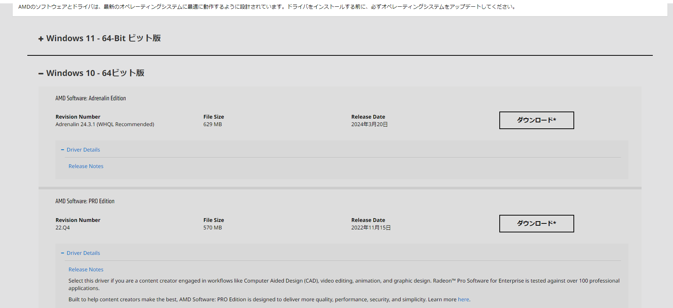Open Release Notes for Adrenalin Edition

pyautogui.click(x=86, y=166)
